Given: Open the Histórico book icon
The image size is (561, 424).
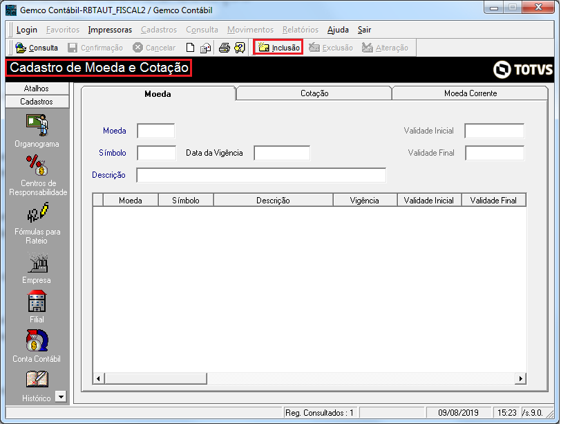Looking at the screenshot, I should point(37,380).
